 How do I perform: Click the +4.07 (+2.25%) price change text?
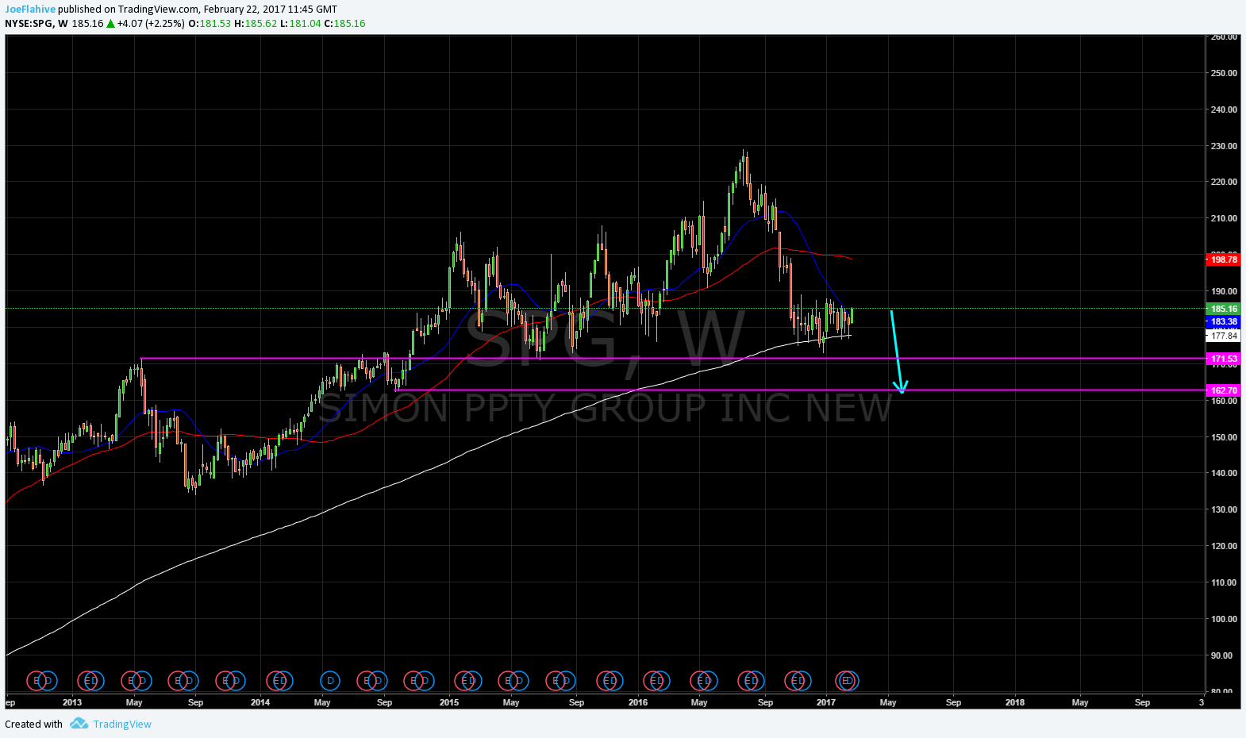151,24
